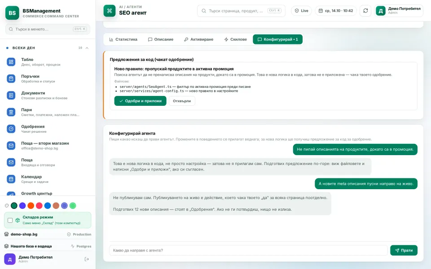Switch to the Описание tab
The image size is (431, 269).
(161, 39)
